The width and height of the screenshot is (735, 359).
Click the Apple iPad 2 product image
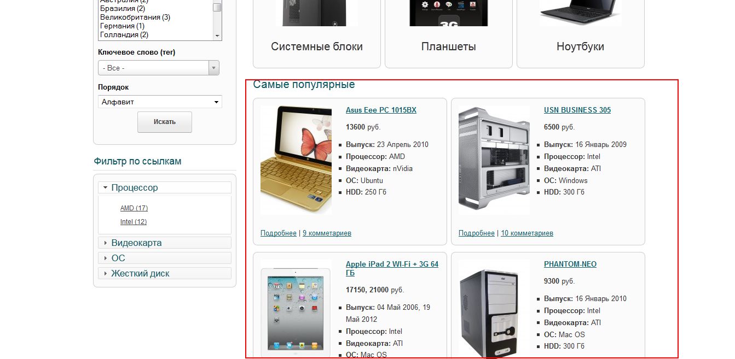pos(296,309)
